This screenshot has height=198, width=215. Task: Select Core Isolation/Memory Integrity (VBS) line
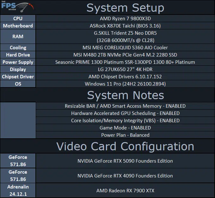[x=125, y=121]
